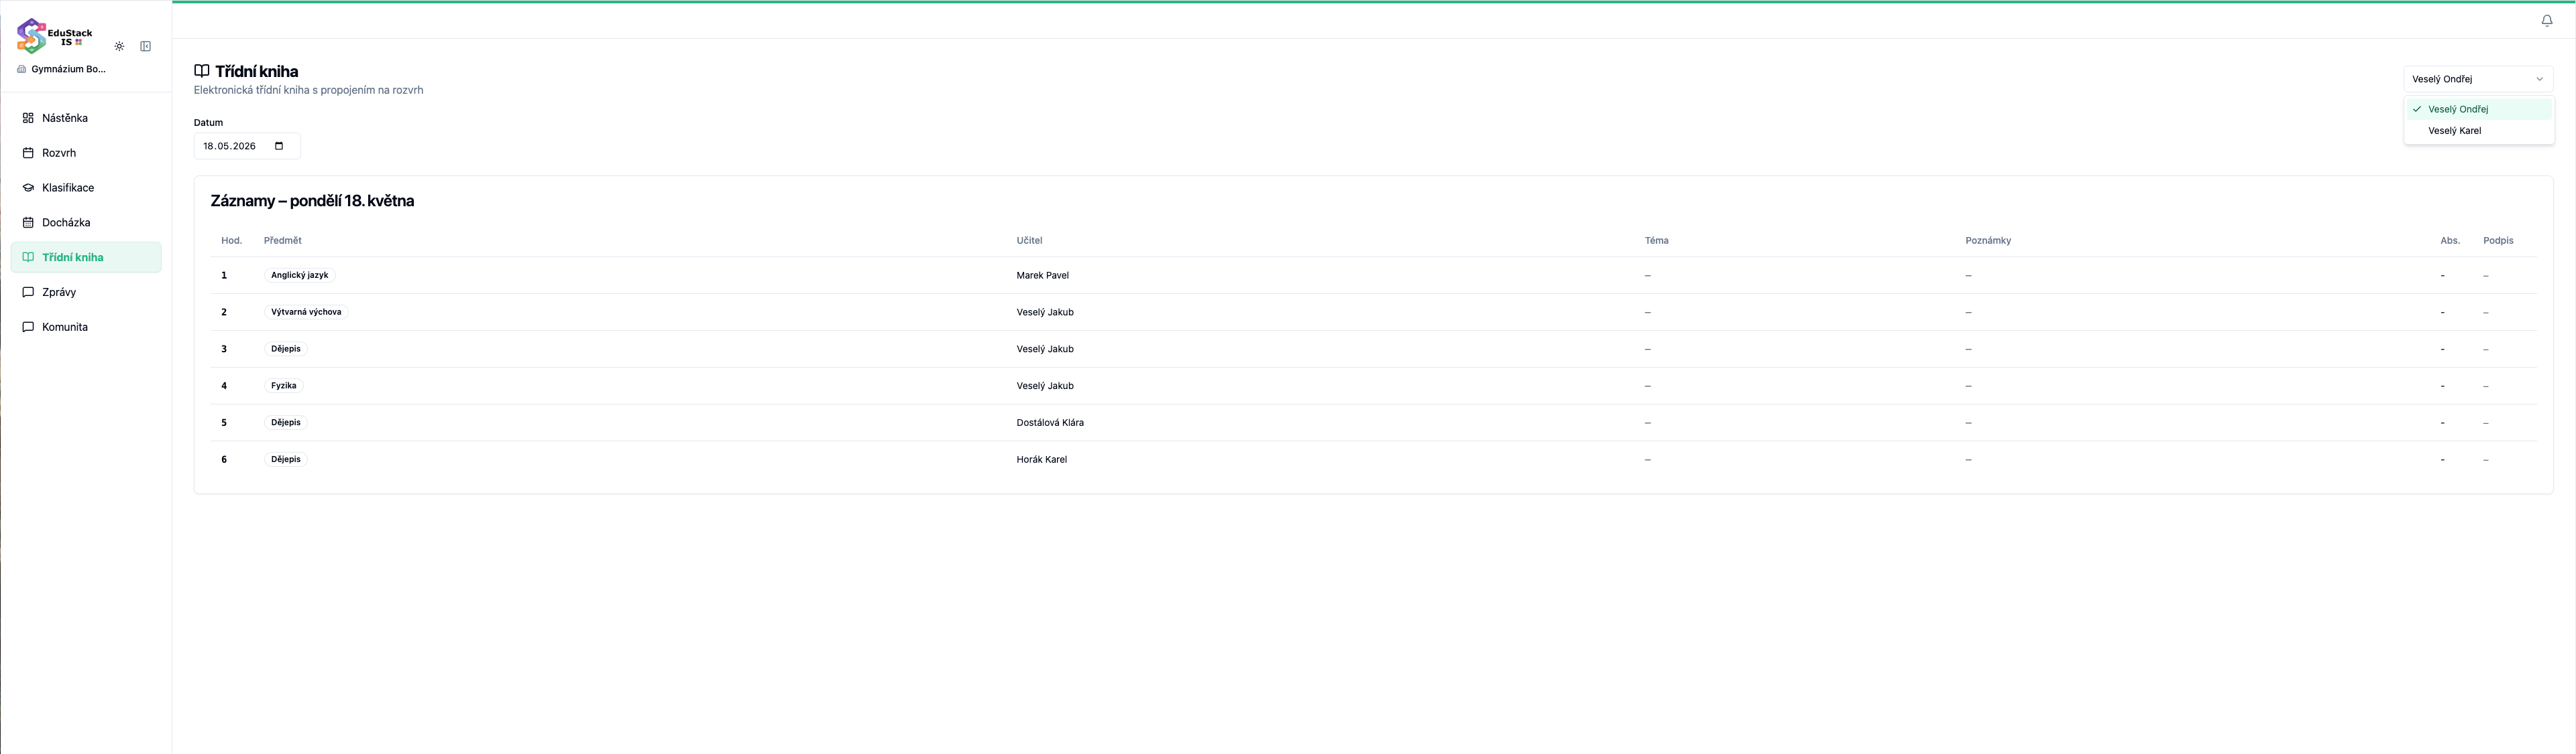Click teacher name Horák Karel
The height and width of the screenshot is (754, 2576).
tap(1041, 459)
